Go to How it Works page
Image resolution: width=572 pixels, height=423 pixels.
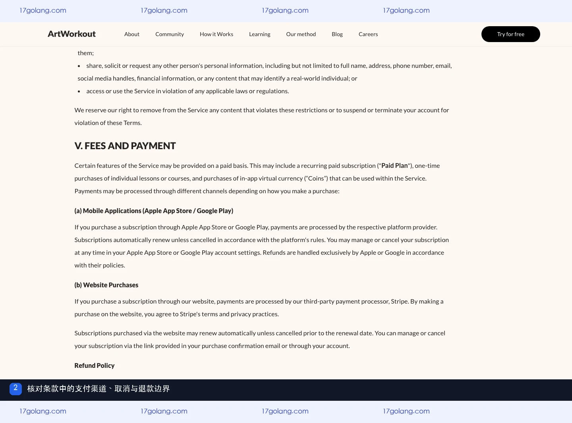pyautogui.click(x=216, y=34)
